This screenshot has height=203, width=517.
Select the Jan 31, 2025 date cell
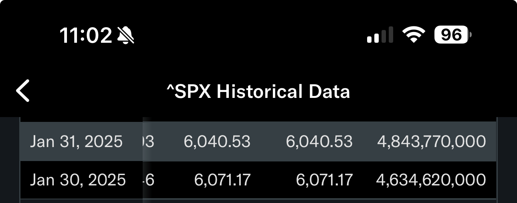point(77,141)
